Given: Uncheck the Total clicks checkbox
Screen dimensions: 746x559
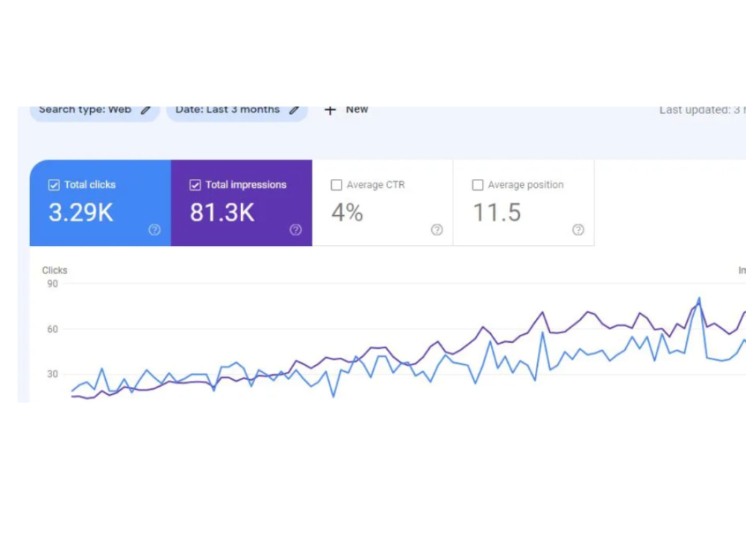Looking at the screenshot, I should click(x=54, y=185).
